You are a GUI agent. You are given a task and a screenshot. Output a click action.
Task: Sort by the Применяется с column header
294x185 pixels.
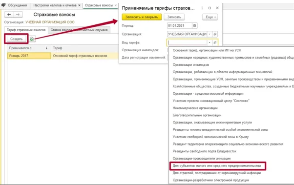click(29, 48)
